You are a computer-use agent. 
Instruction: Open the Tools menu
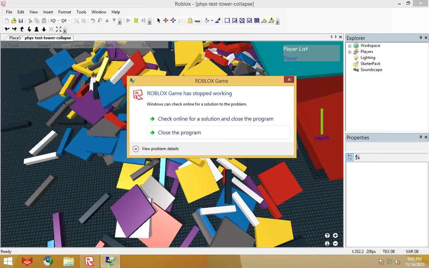81,12
